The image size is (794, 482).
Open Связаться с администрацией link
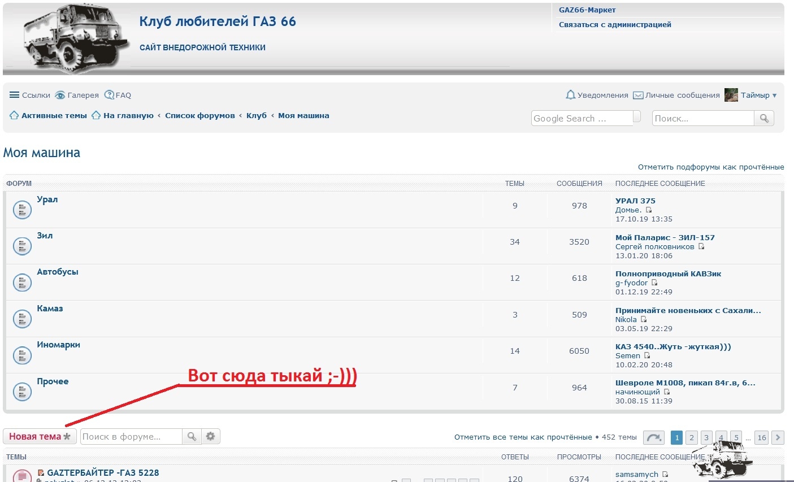pyautogui.click(x=615, y=24)
